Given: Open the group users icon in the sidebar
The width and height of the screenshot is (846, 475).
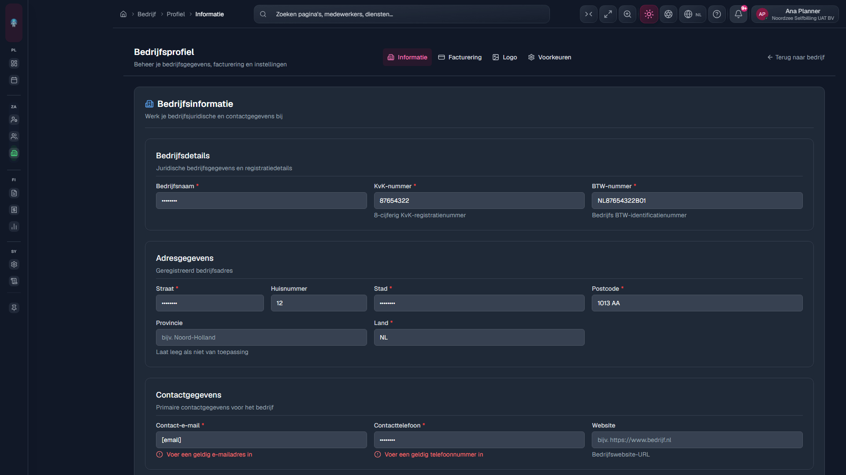Looking at the screenshot, I should (14, 136).
